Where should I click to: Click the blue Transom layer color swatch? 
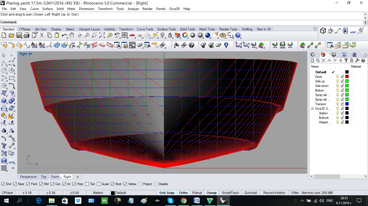[x=347, y=104]
